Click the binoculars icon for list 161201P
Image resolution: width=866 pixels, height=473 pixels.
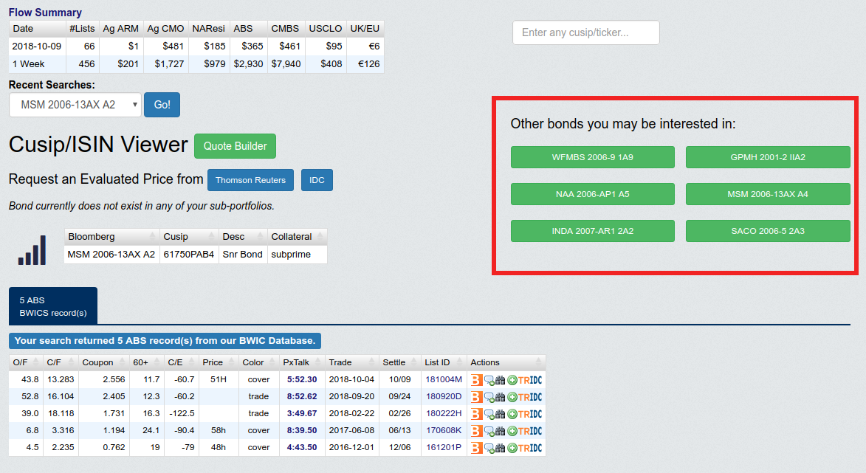pyautogui.click(x=500, y=448)
